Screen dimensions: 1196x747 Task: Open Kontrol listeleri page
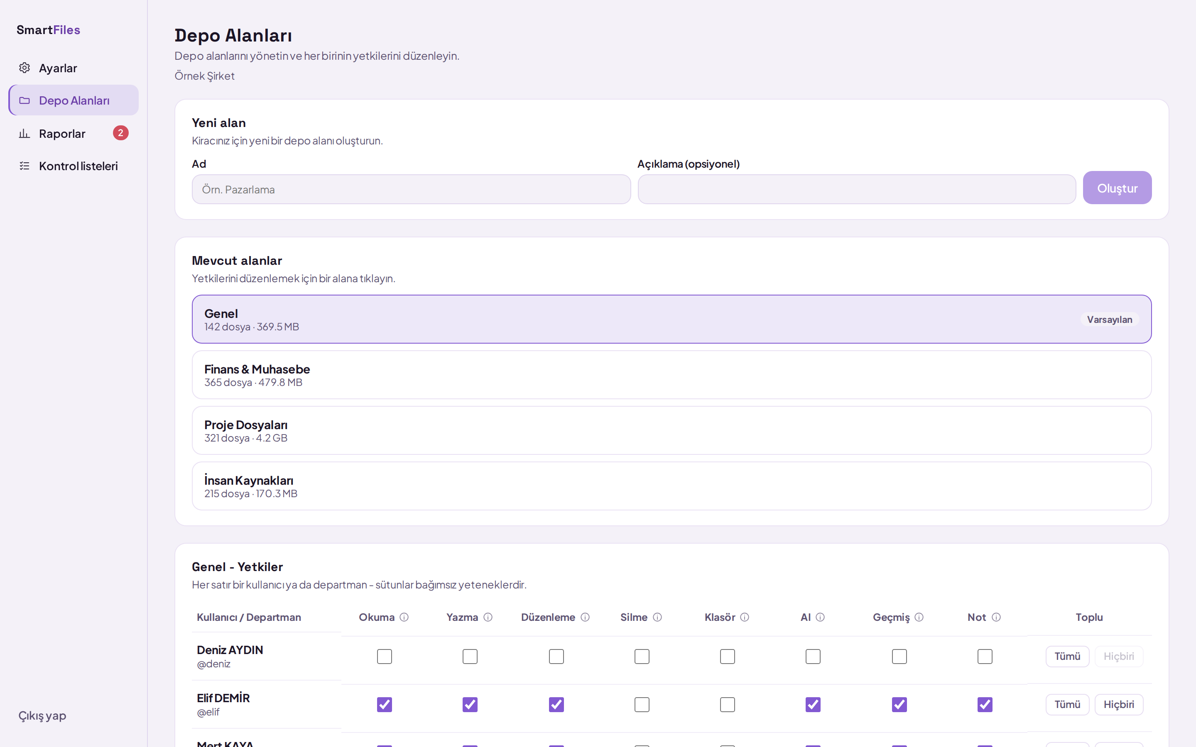(x=74, y=166)
